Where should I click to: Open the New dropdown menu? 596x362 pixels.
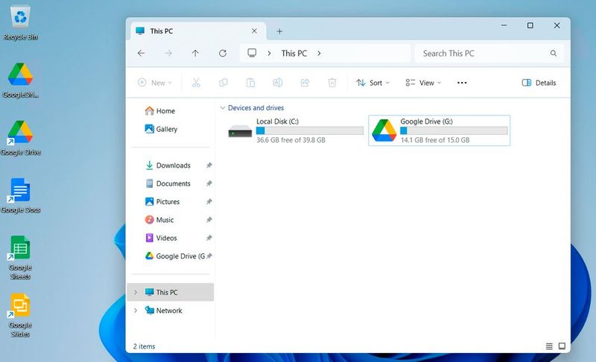click(155, 83)
